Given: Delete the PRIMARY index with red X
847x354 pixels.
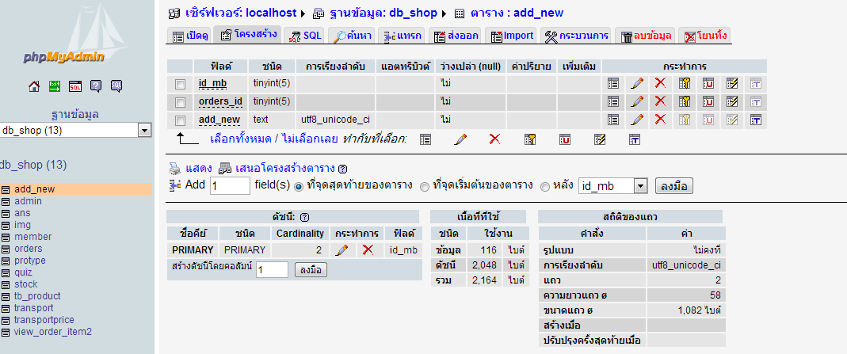Looking at the screenshot, I should click(368, 249).
